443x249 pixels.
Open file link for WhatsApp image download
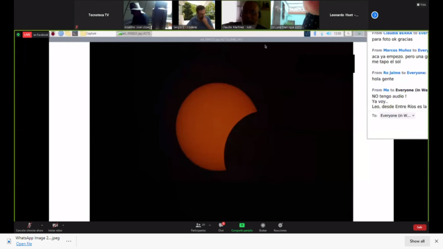point(24,244)
